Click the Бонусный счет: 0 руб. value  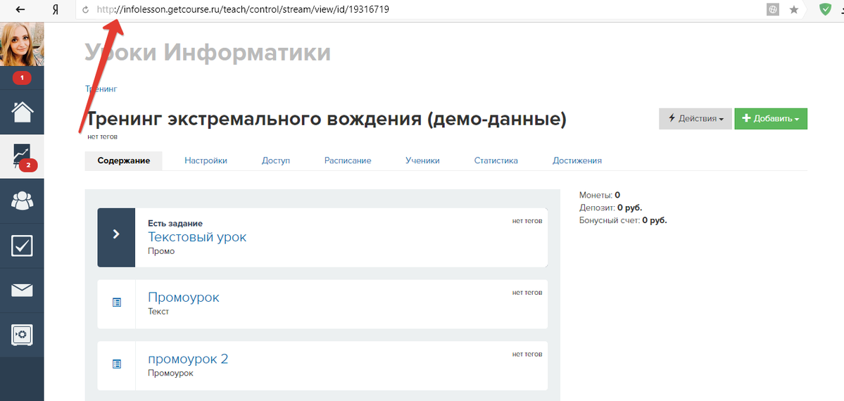tap(623, 221)
